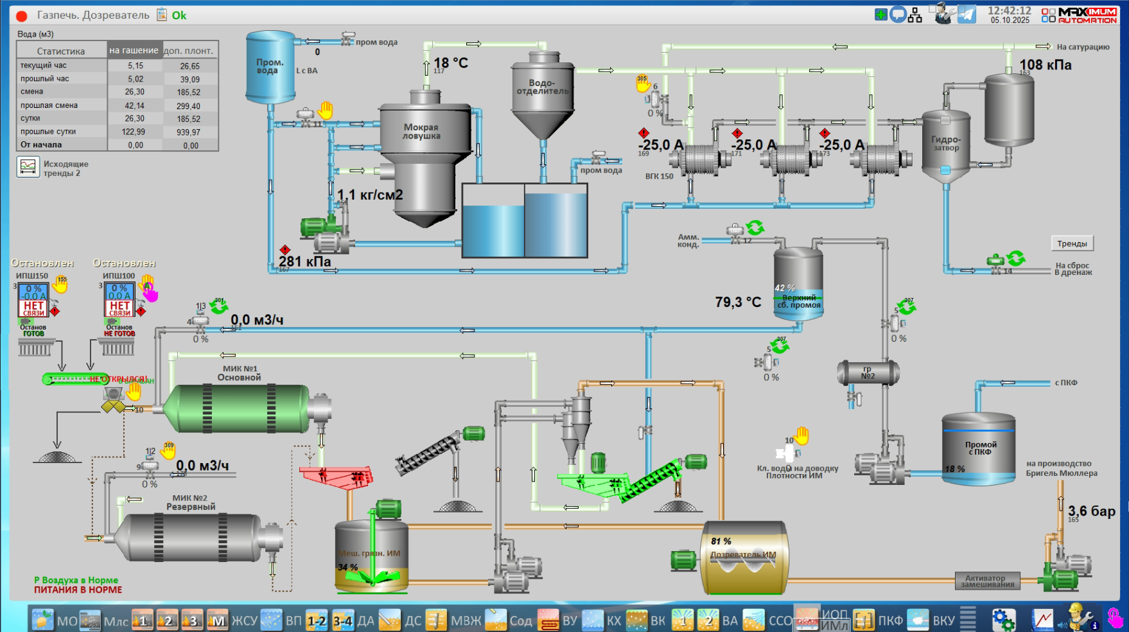Select the МИК №1 Основной drum

point(237,408)
